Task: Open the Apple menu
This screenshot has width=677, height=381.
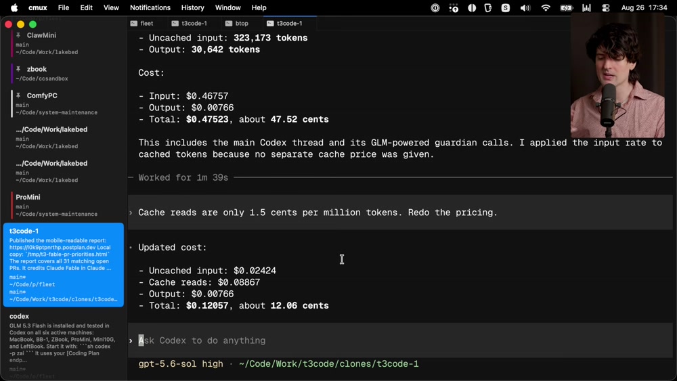Action: coord(14,7)
